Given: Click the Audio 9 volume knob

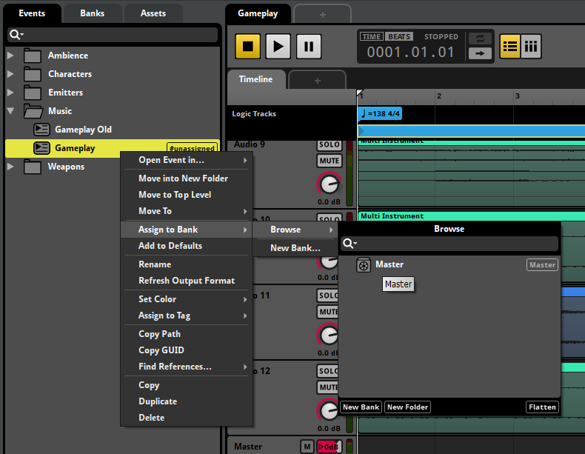Looking at the screenshot, I should coord(330,184).
